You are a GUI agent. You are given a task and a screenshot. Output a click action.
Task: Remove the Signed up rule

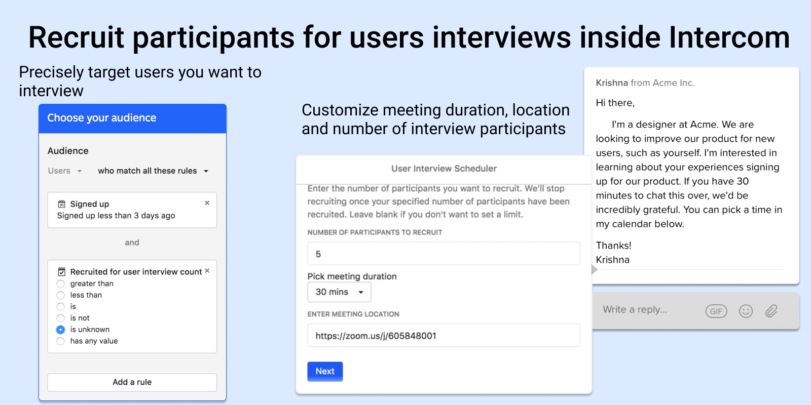[207, 203]
